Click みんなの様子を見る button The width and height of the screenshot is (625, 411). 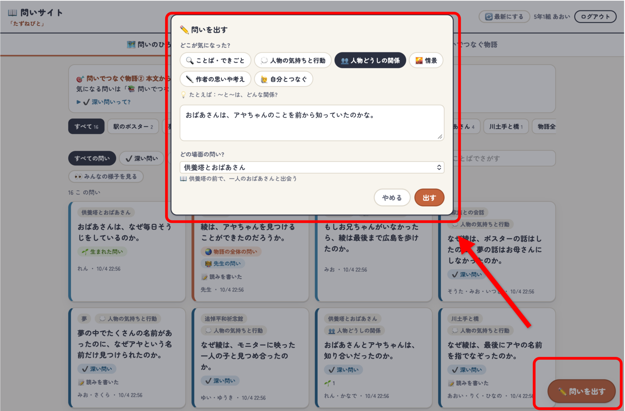[106, 177]
